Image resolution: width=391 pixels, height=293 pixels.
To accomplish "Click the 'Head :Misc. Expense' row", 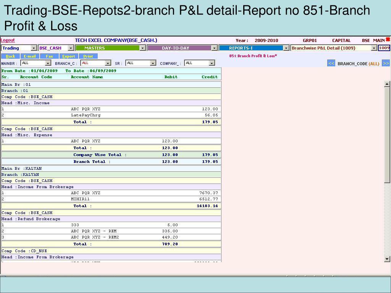I will tap(111, 135).
